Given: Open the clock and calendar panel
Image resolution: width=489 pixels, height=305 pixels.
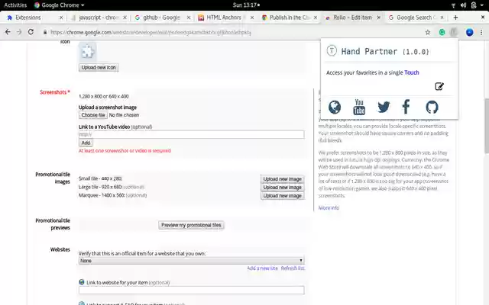Looking at the screenshot, I should tap(246, 5).
